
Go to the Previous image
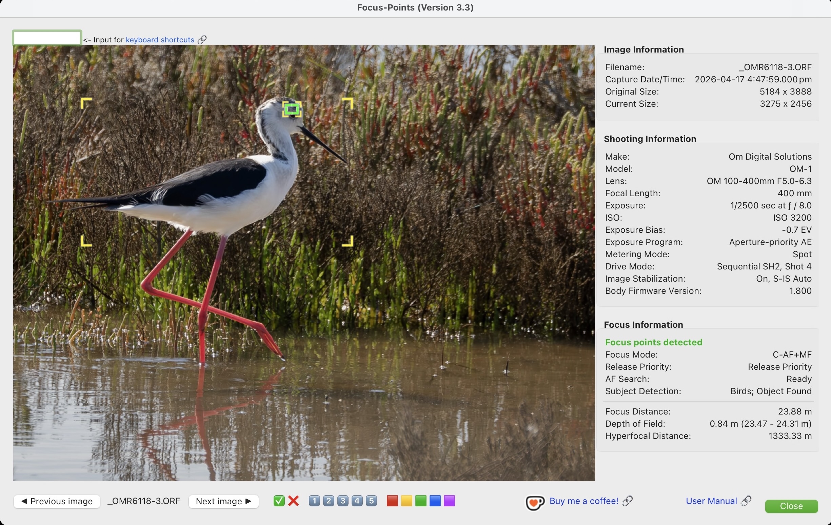(57, 501)
